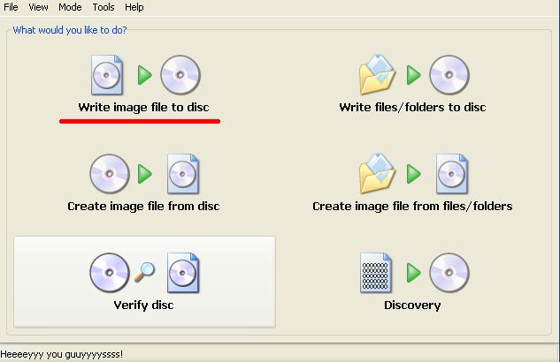Choose Create image file from disc label

click(x=143, y=207)
